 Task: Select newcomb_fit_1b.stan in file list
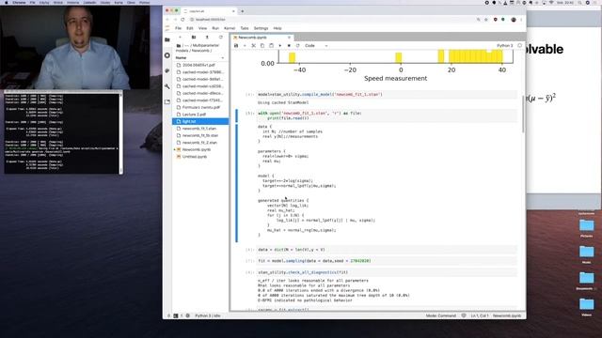pyautogui.click(x=200, y=135)
